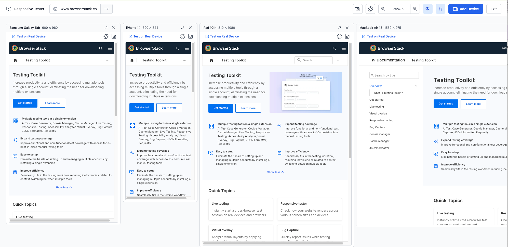
Task: Enable synchronized scrolling across devices
Action: tap(440, 9)
